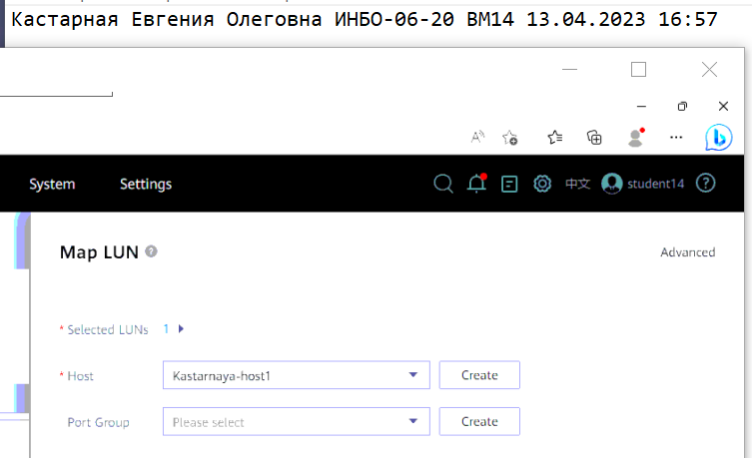Click the Read aloud browser icon
Screen dimensions: 752x458
click(x=477, y=138)
